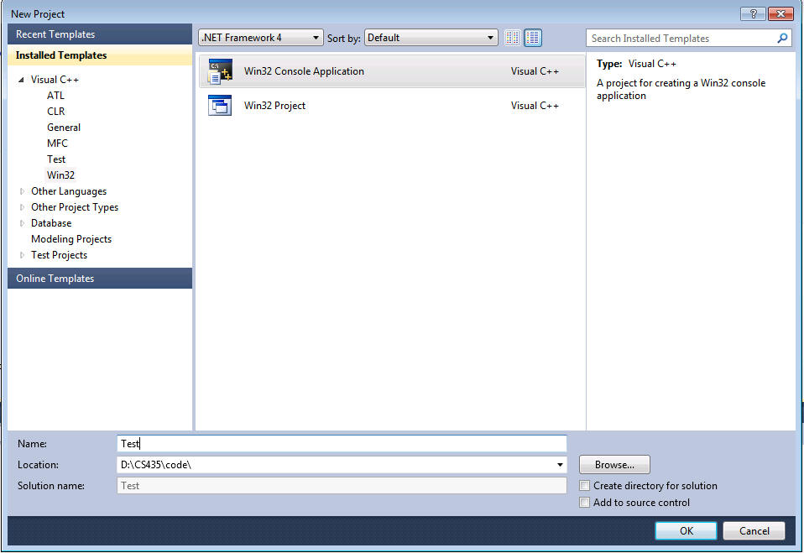The height and width of the screenshot is (553, 804).
Task: Select the Win32 Console Application template icon
Action: click(220, 71)
